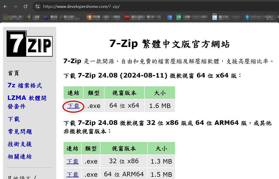Viewport: 279px width, 179px height.
Task: Click the 7-Zip logo image
Action: point(30,44)
